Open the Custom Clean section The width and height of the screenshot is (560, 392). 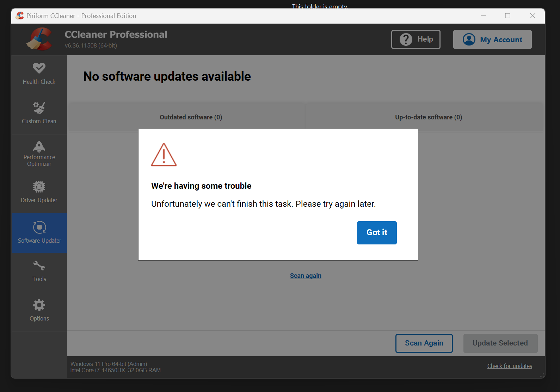click(x=39, y=114)
